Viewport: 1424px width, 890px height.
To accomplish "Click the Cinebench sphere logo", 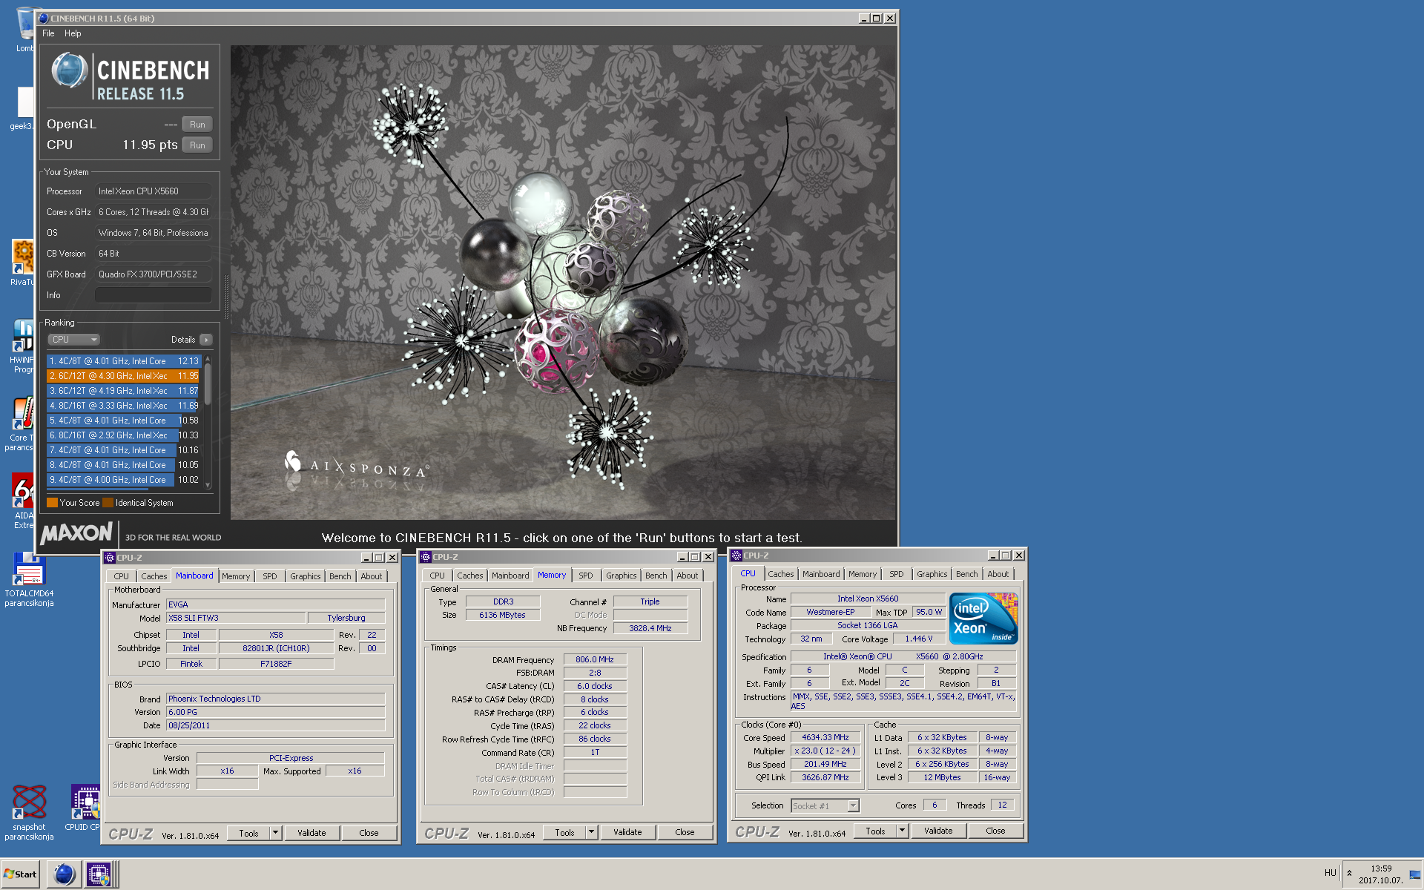I will click(x=70, y=70).
